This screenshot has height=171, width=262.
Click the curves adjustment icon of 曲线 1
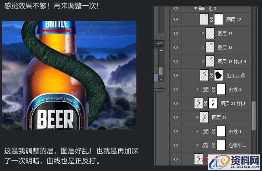click(205, 131)
